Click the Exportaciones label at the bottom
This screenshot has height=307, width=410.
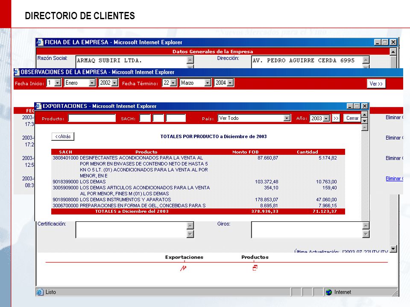point(184,257)
